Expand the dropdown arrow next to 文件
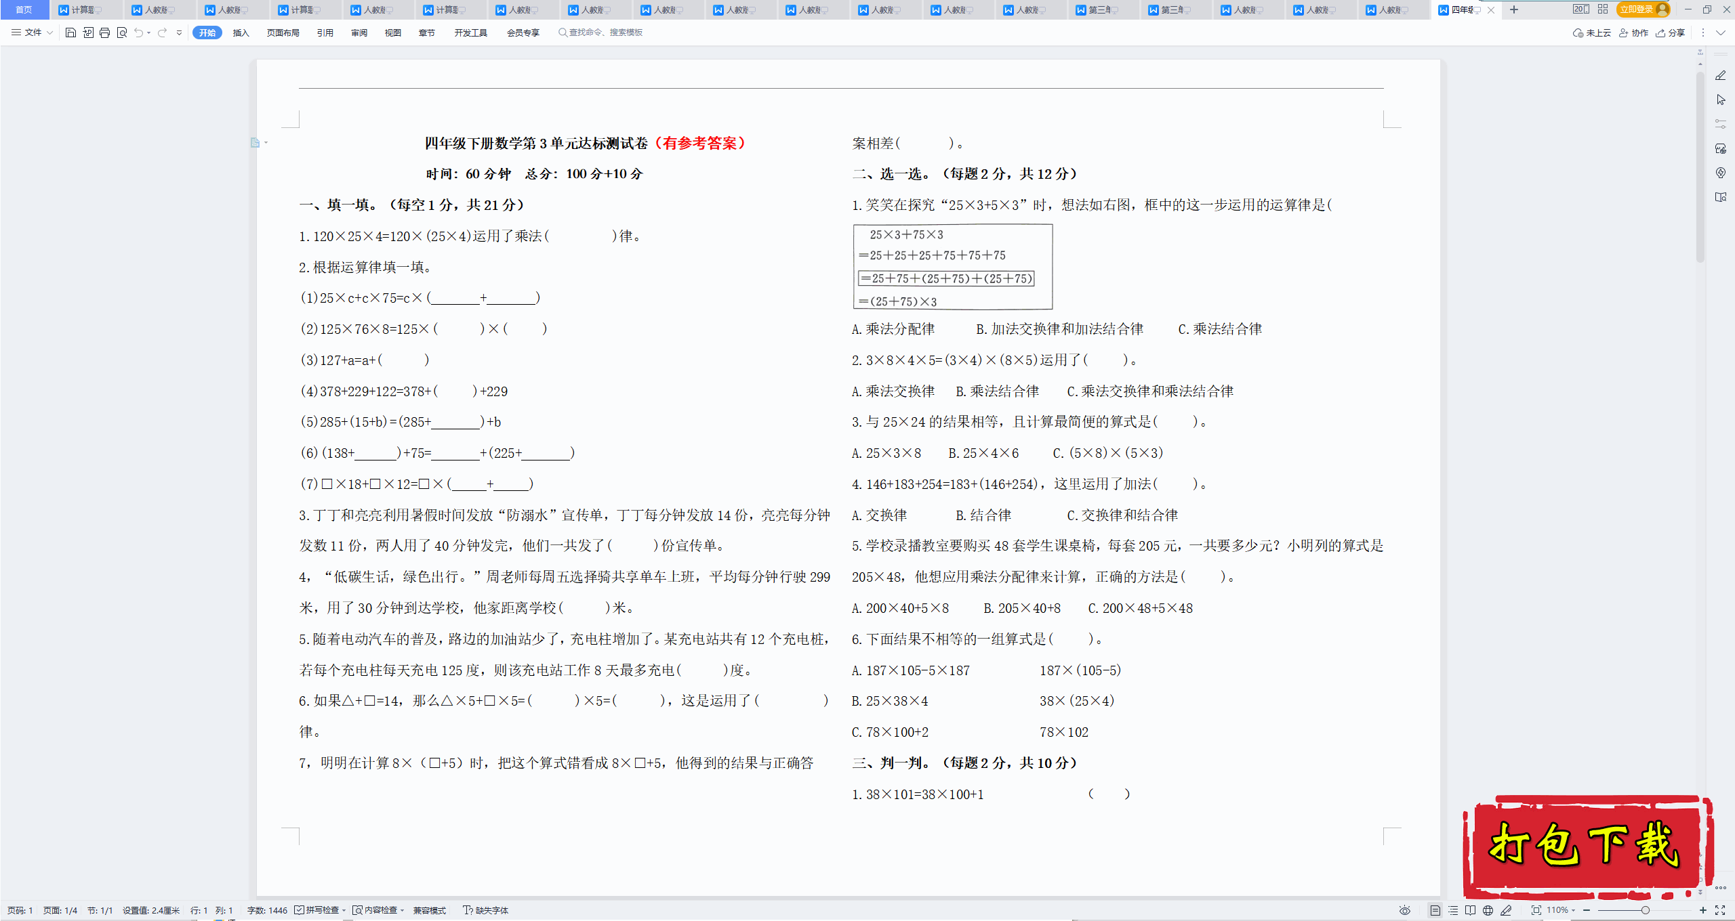1735x921 pixels. pyautogui.click(x=49, y=33)
